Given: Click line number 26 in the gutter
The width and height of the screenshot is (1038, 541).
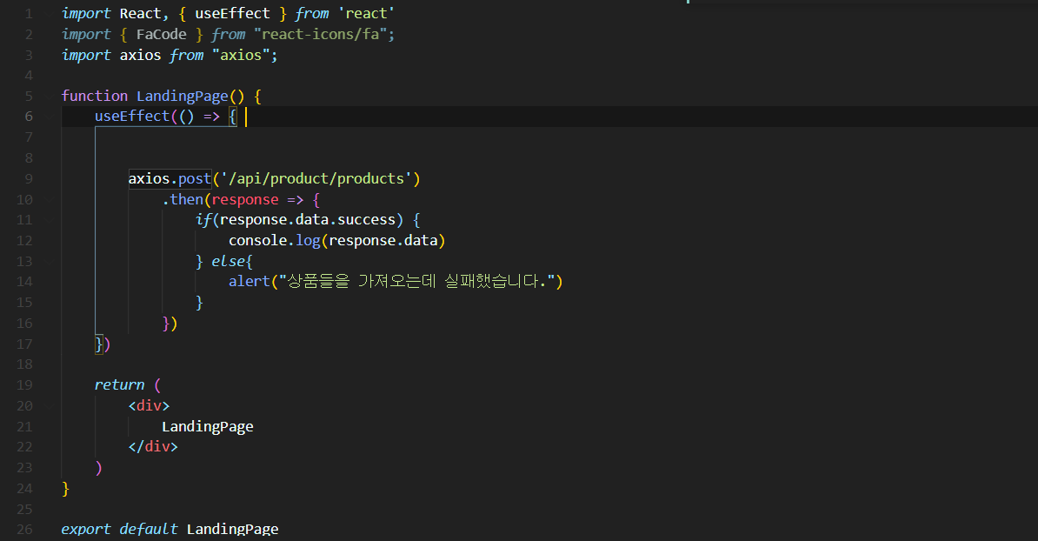Looking at the screenshot, I should point(24,529).
